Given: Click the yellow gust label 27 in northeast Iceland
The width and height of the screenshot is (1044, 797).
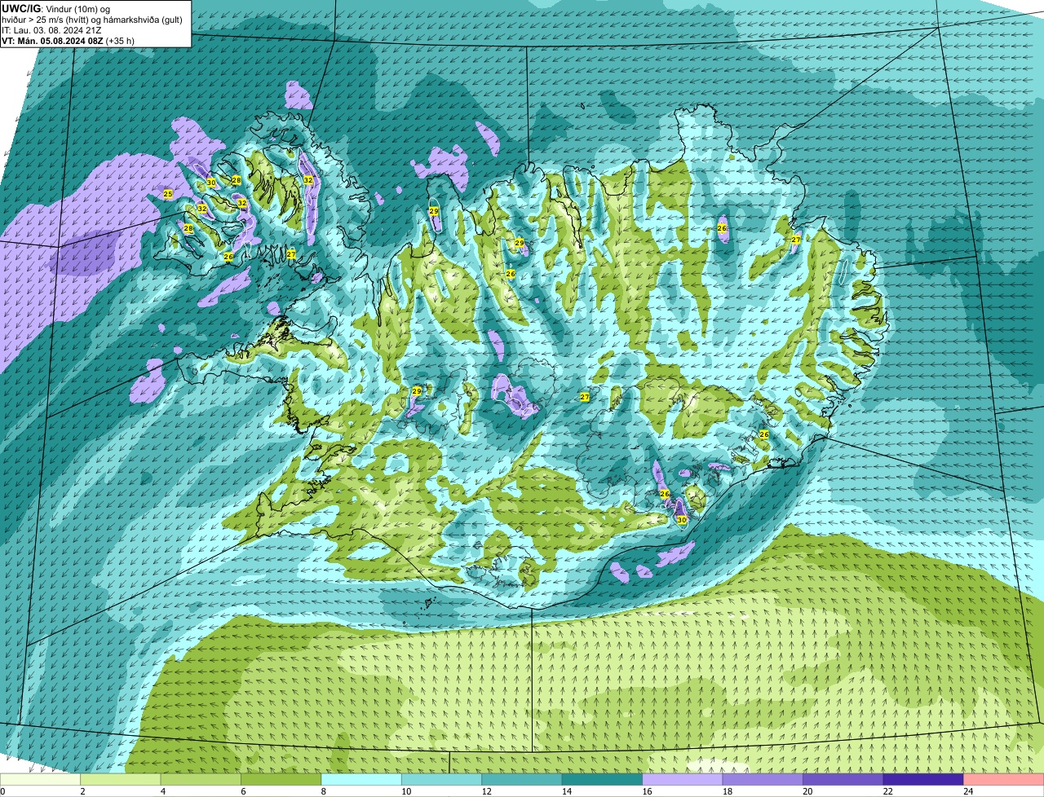Looking at the screenshot, I should [796, 239].
